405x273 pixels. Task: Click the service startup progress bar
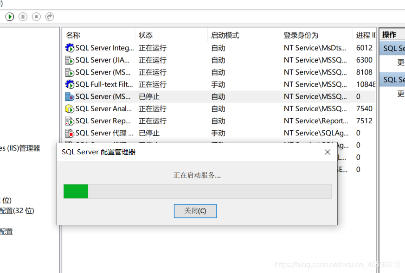pos(197,191)
